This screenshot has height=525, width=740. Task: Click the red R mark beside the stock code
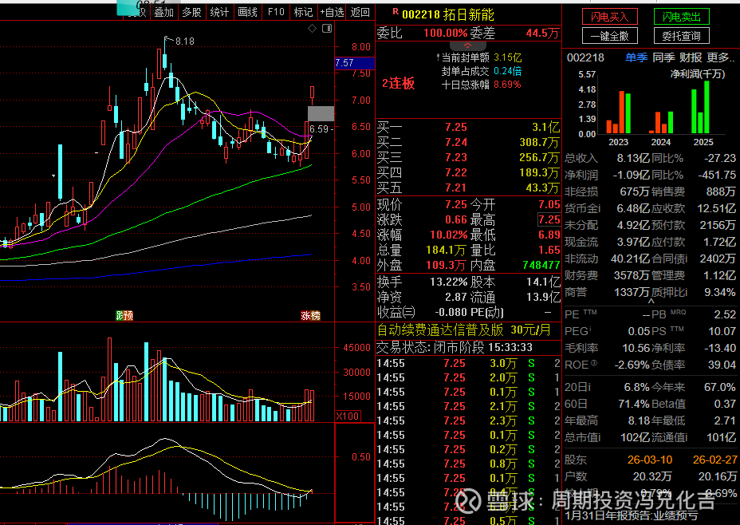click(396, 11)
